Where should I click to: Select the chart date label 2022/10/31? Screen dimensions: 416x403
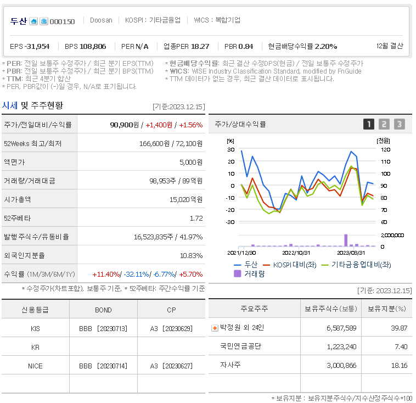coord(296,253)
